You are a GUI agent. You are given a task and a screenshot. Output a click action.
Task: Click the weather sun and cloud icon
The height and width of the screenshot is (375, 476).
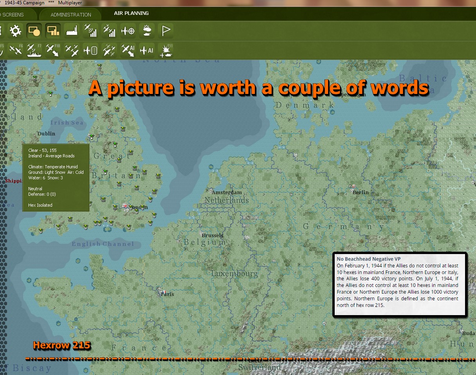[x=147, y=31]
